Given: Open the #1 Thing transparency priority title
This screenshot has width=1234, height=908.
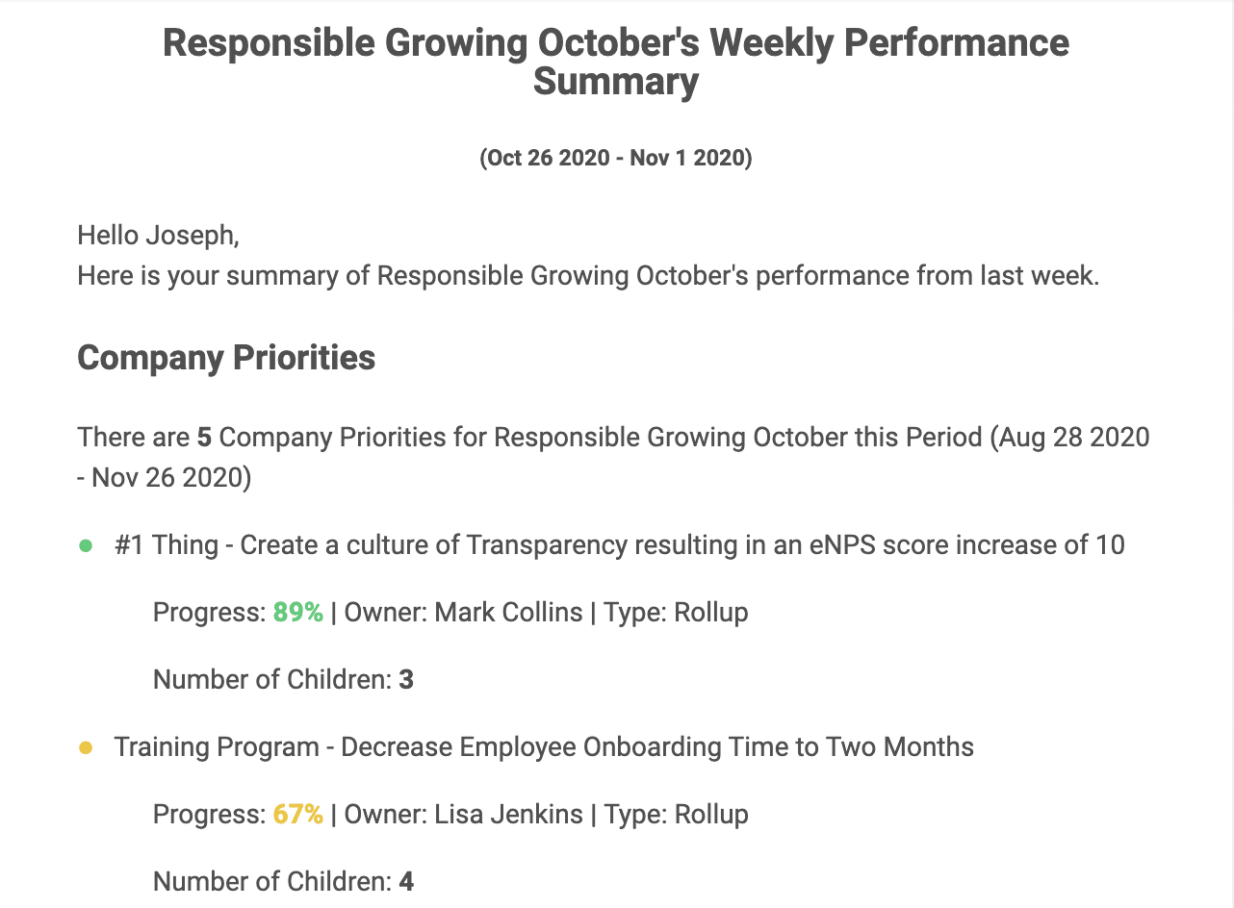Looking at the screenshot, I should 619,545.
